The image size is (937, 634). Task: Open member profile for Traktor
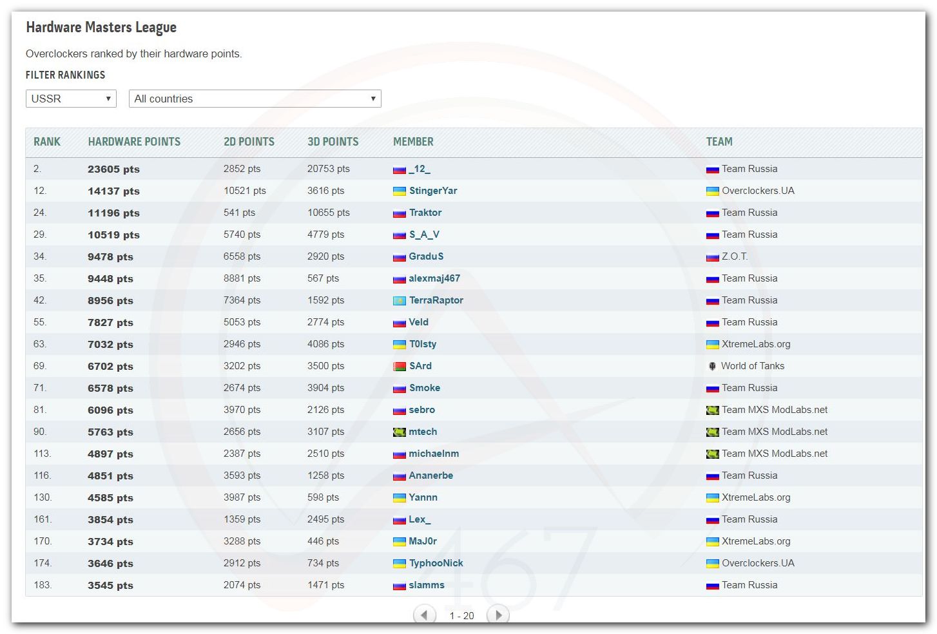(x=425, y=213)
